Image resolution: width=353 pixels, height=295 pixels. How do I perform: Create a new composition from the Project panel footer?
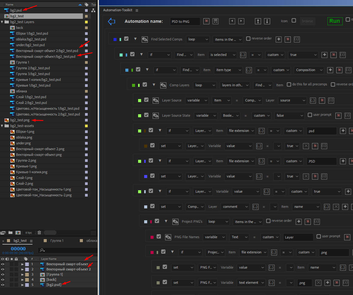click(18, 233)
